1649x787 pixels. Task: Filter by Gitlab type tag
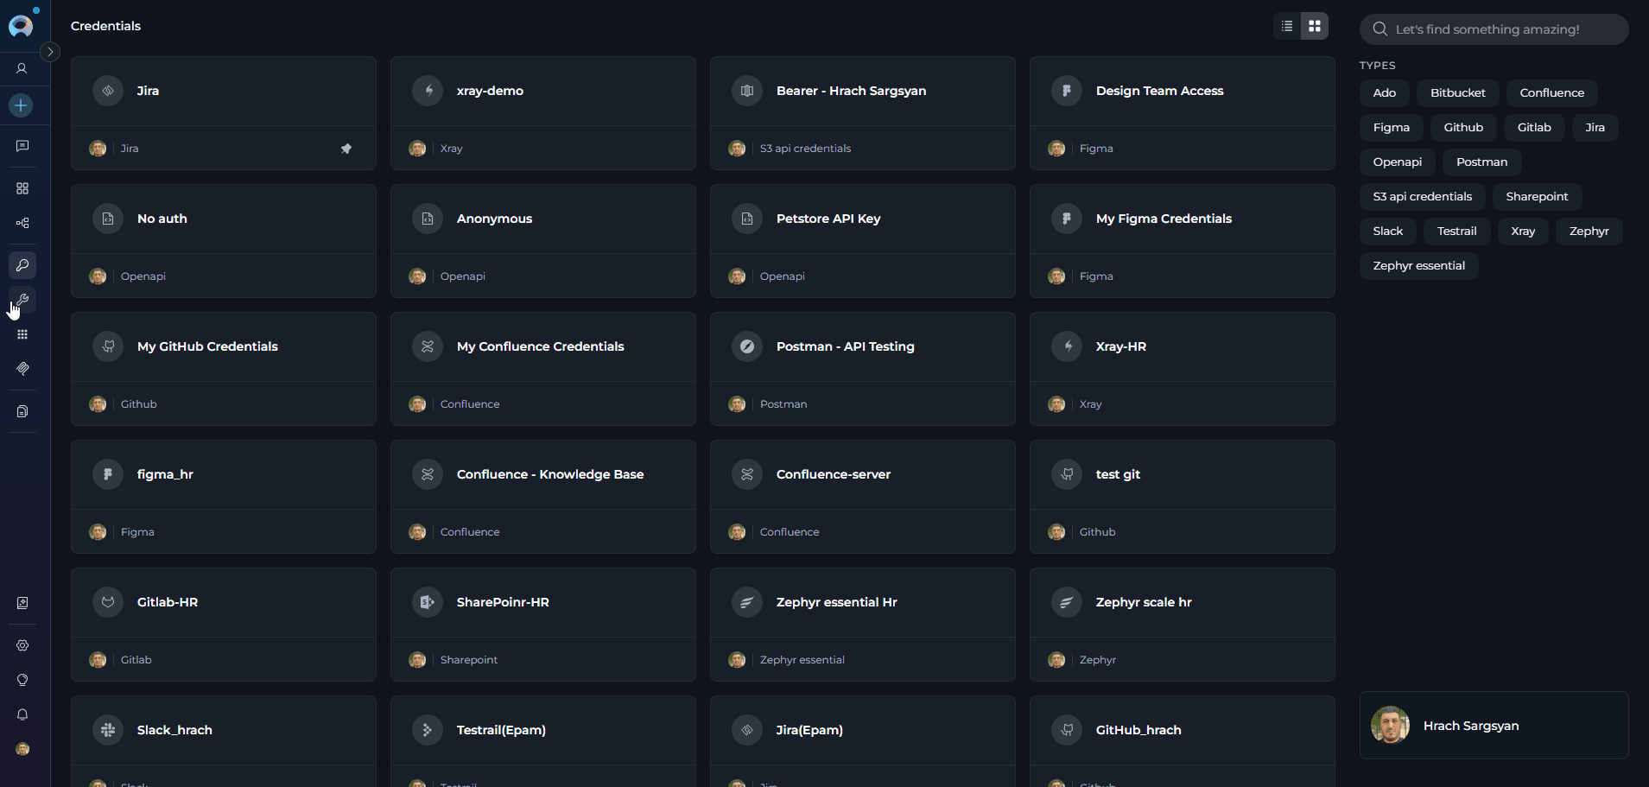click(1534, 127)
